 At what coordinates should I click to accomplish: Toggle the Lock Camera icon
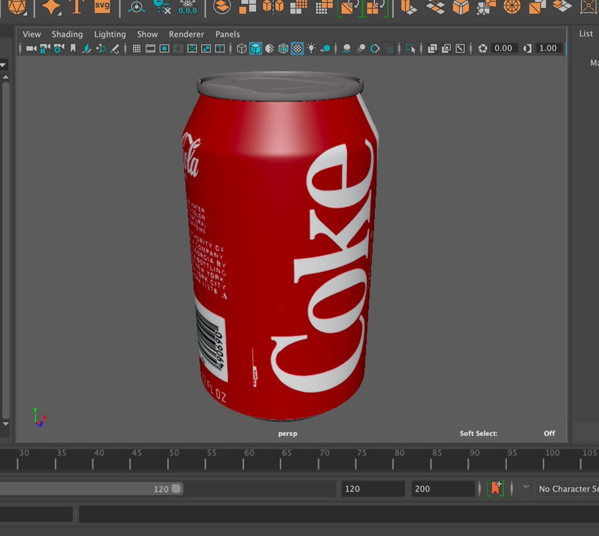pos(45,48)
